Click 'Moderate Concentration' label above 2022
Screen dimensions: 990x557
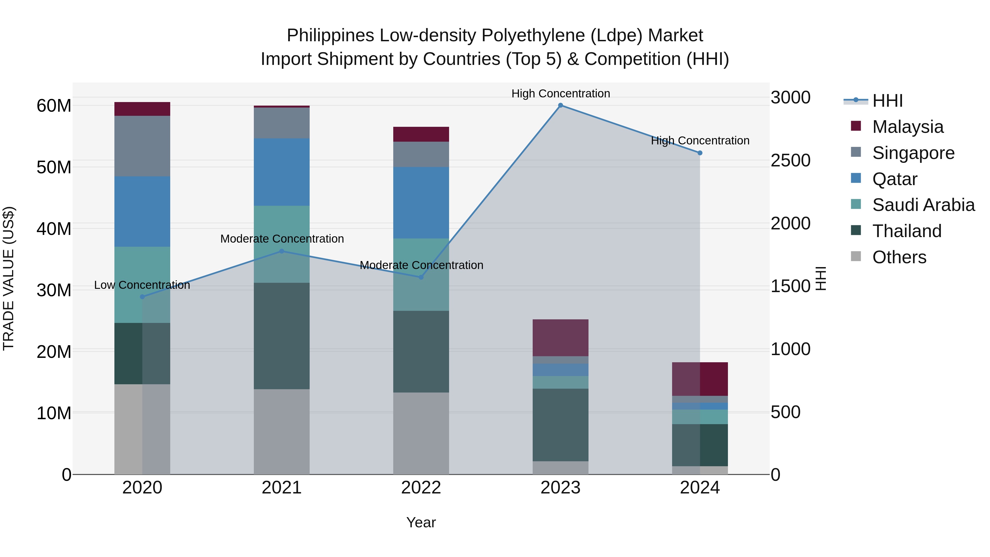tap(422, 265)
